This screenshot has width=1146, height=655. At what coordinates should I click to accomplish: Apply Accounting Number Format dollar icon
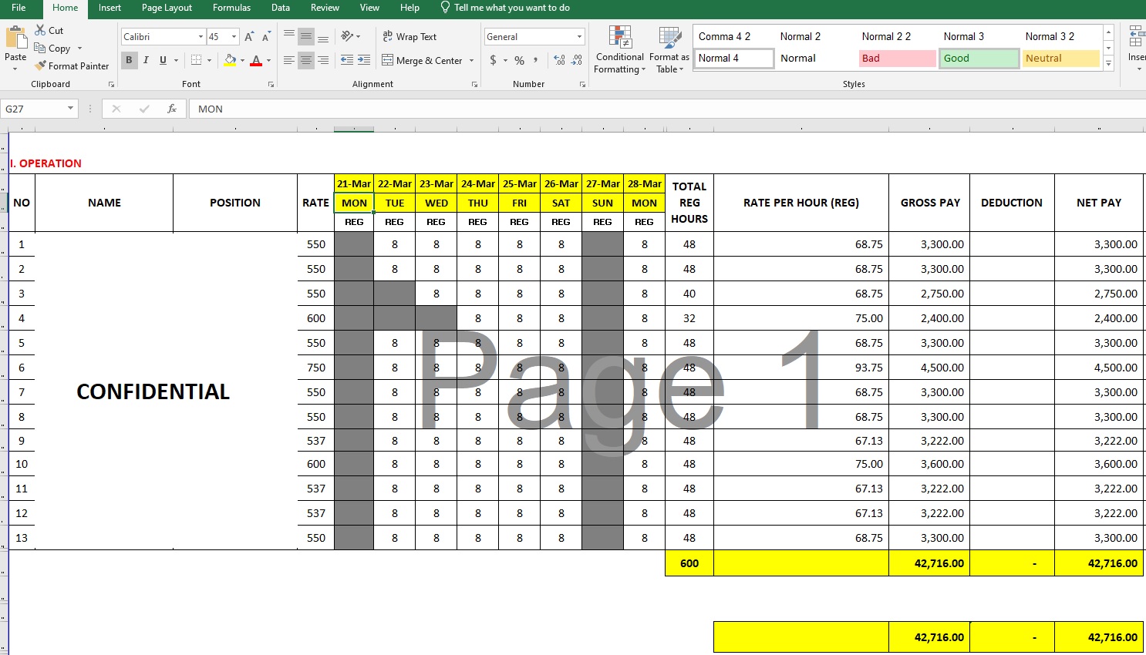point(493,60)
